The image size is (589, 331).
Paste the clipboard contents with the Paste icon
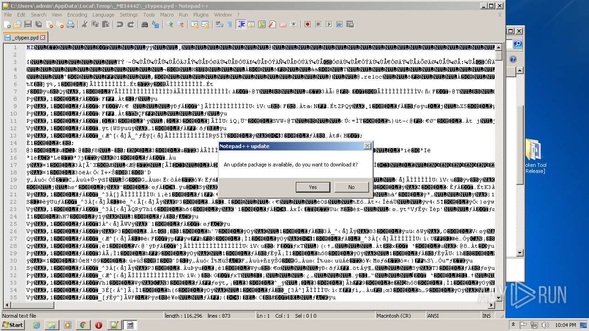pyautogui.click(x=106, y=24)
